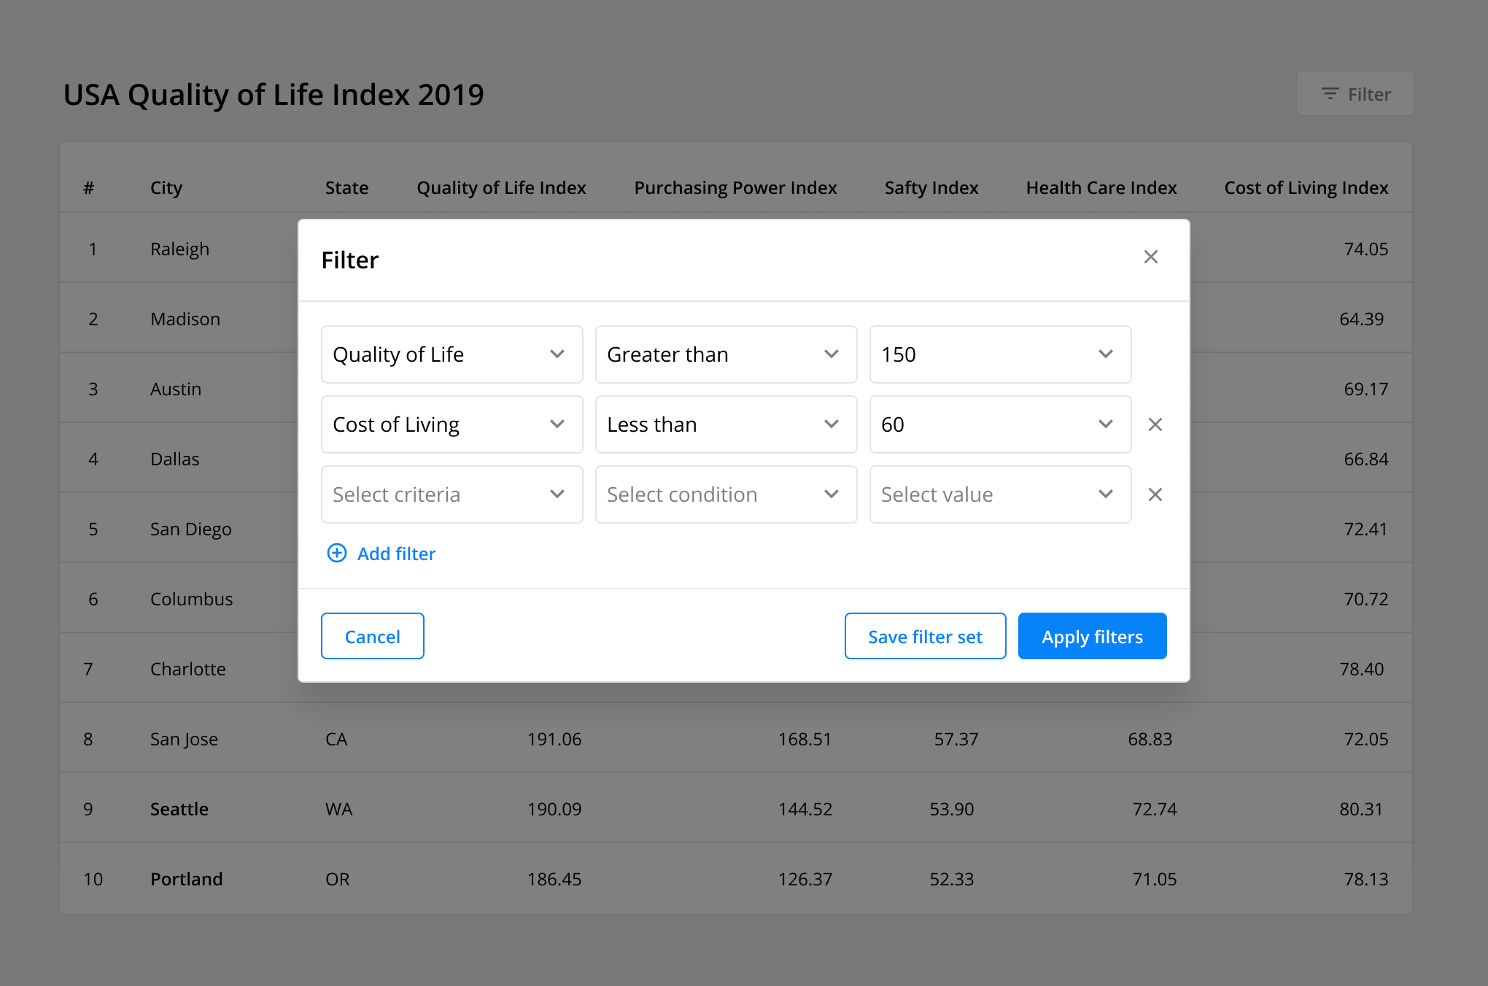This screenshot has width=1488, height=986.
Task: Click the Purchasing Power Index column header
Action: tap(735, 187)
